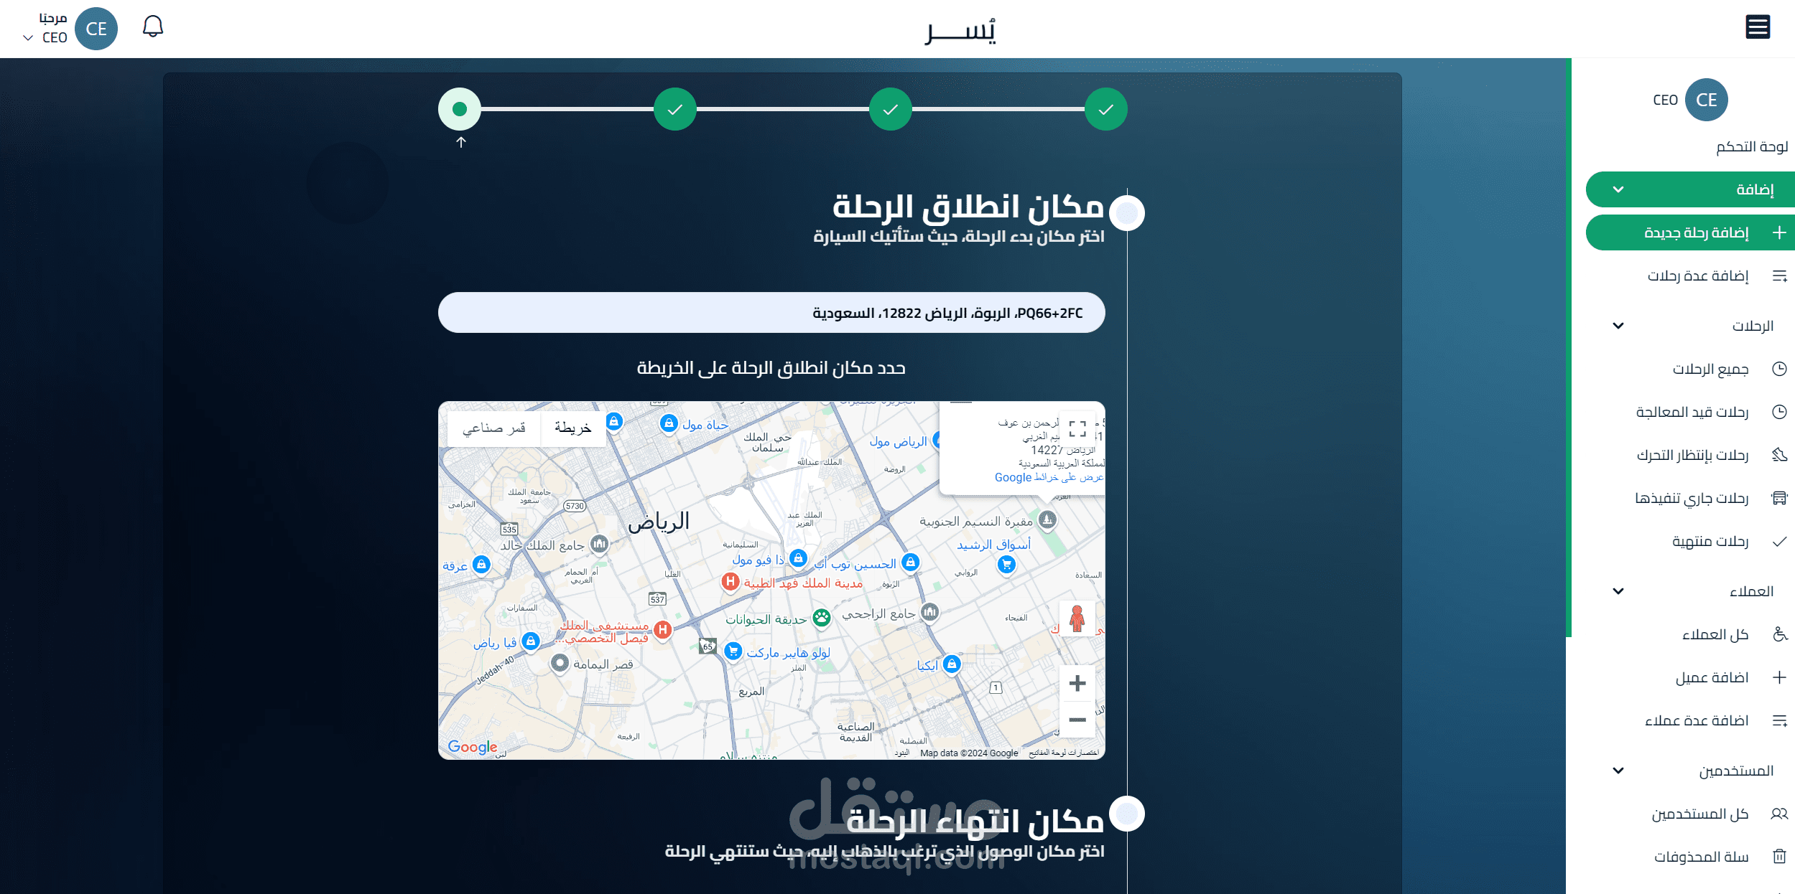Image resolution: width=1795 pixels, height=894 pixels.
Task: Switch map to map view (خريطة)
Action: coord(572,428)
